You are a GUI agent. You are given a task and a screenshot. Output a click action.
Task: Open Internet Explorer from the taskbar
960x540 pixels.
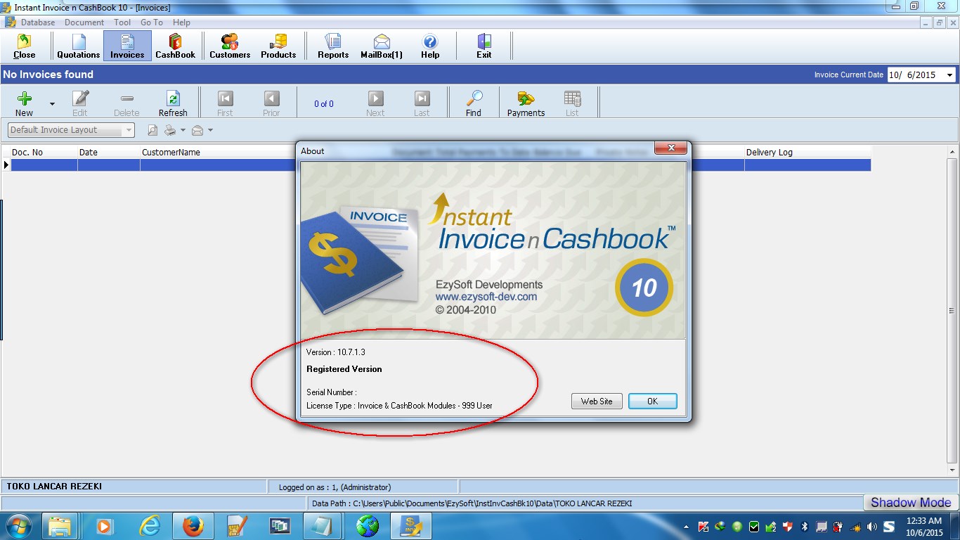149,525
